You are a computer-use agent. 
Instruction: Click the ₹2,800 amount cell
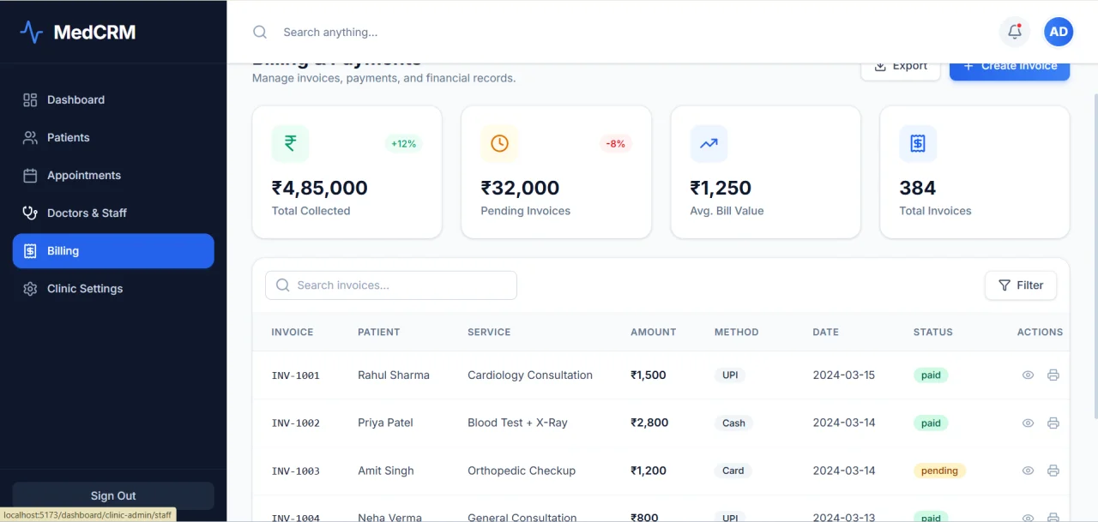pyautogui.click(x=649, y=423)
